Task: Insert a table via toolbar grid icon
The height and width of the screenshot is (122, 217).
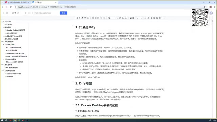Action: coord(133,18)
